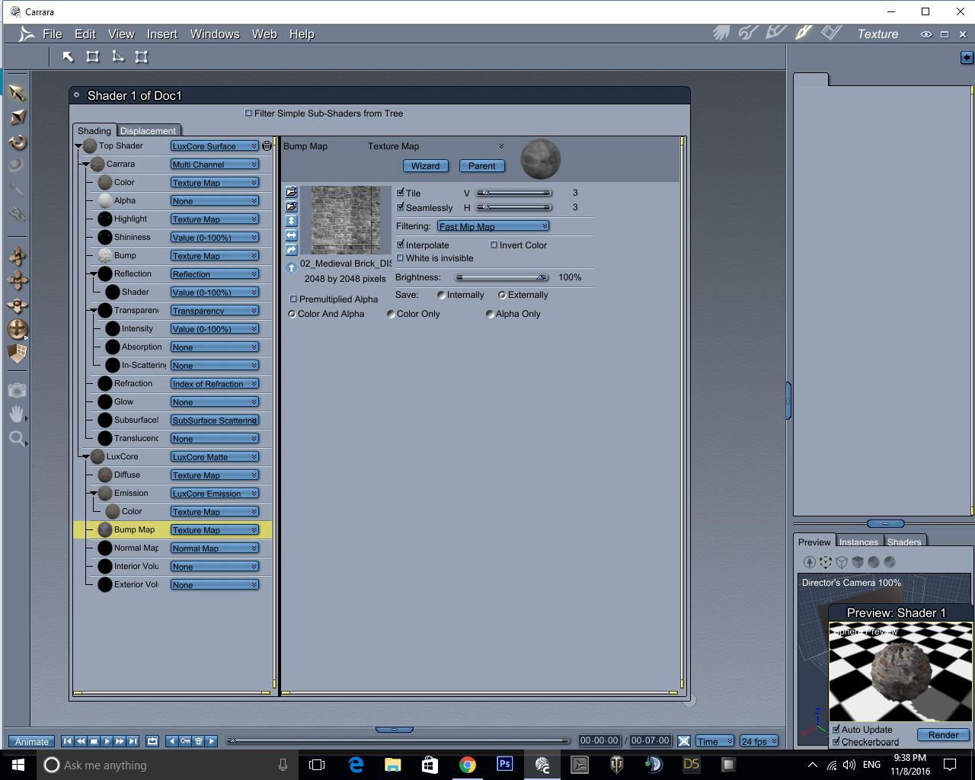Choose to save Internally
Viewport: 975px width, 780px height.
tap(441, 295)
